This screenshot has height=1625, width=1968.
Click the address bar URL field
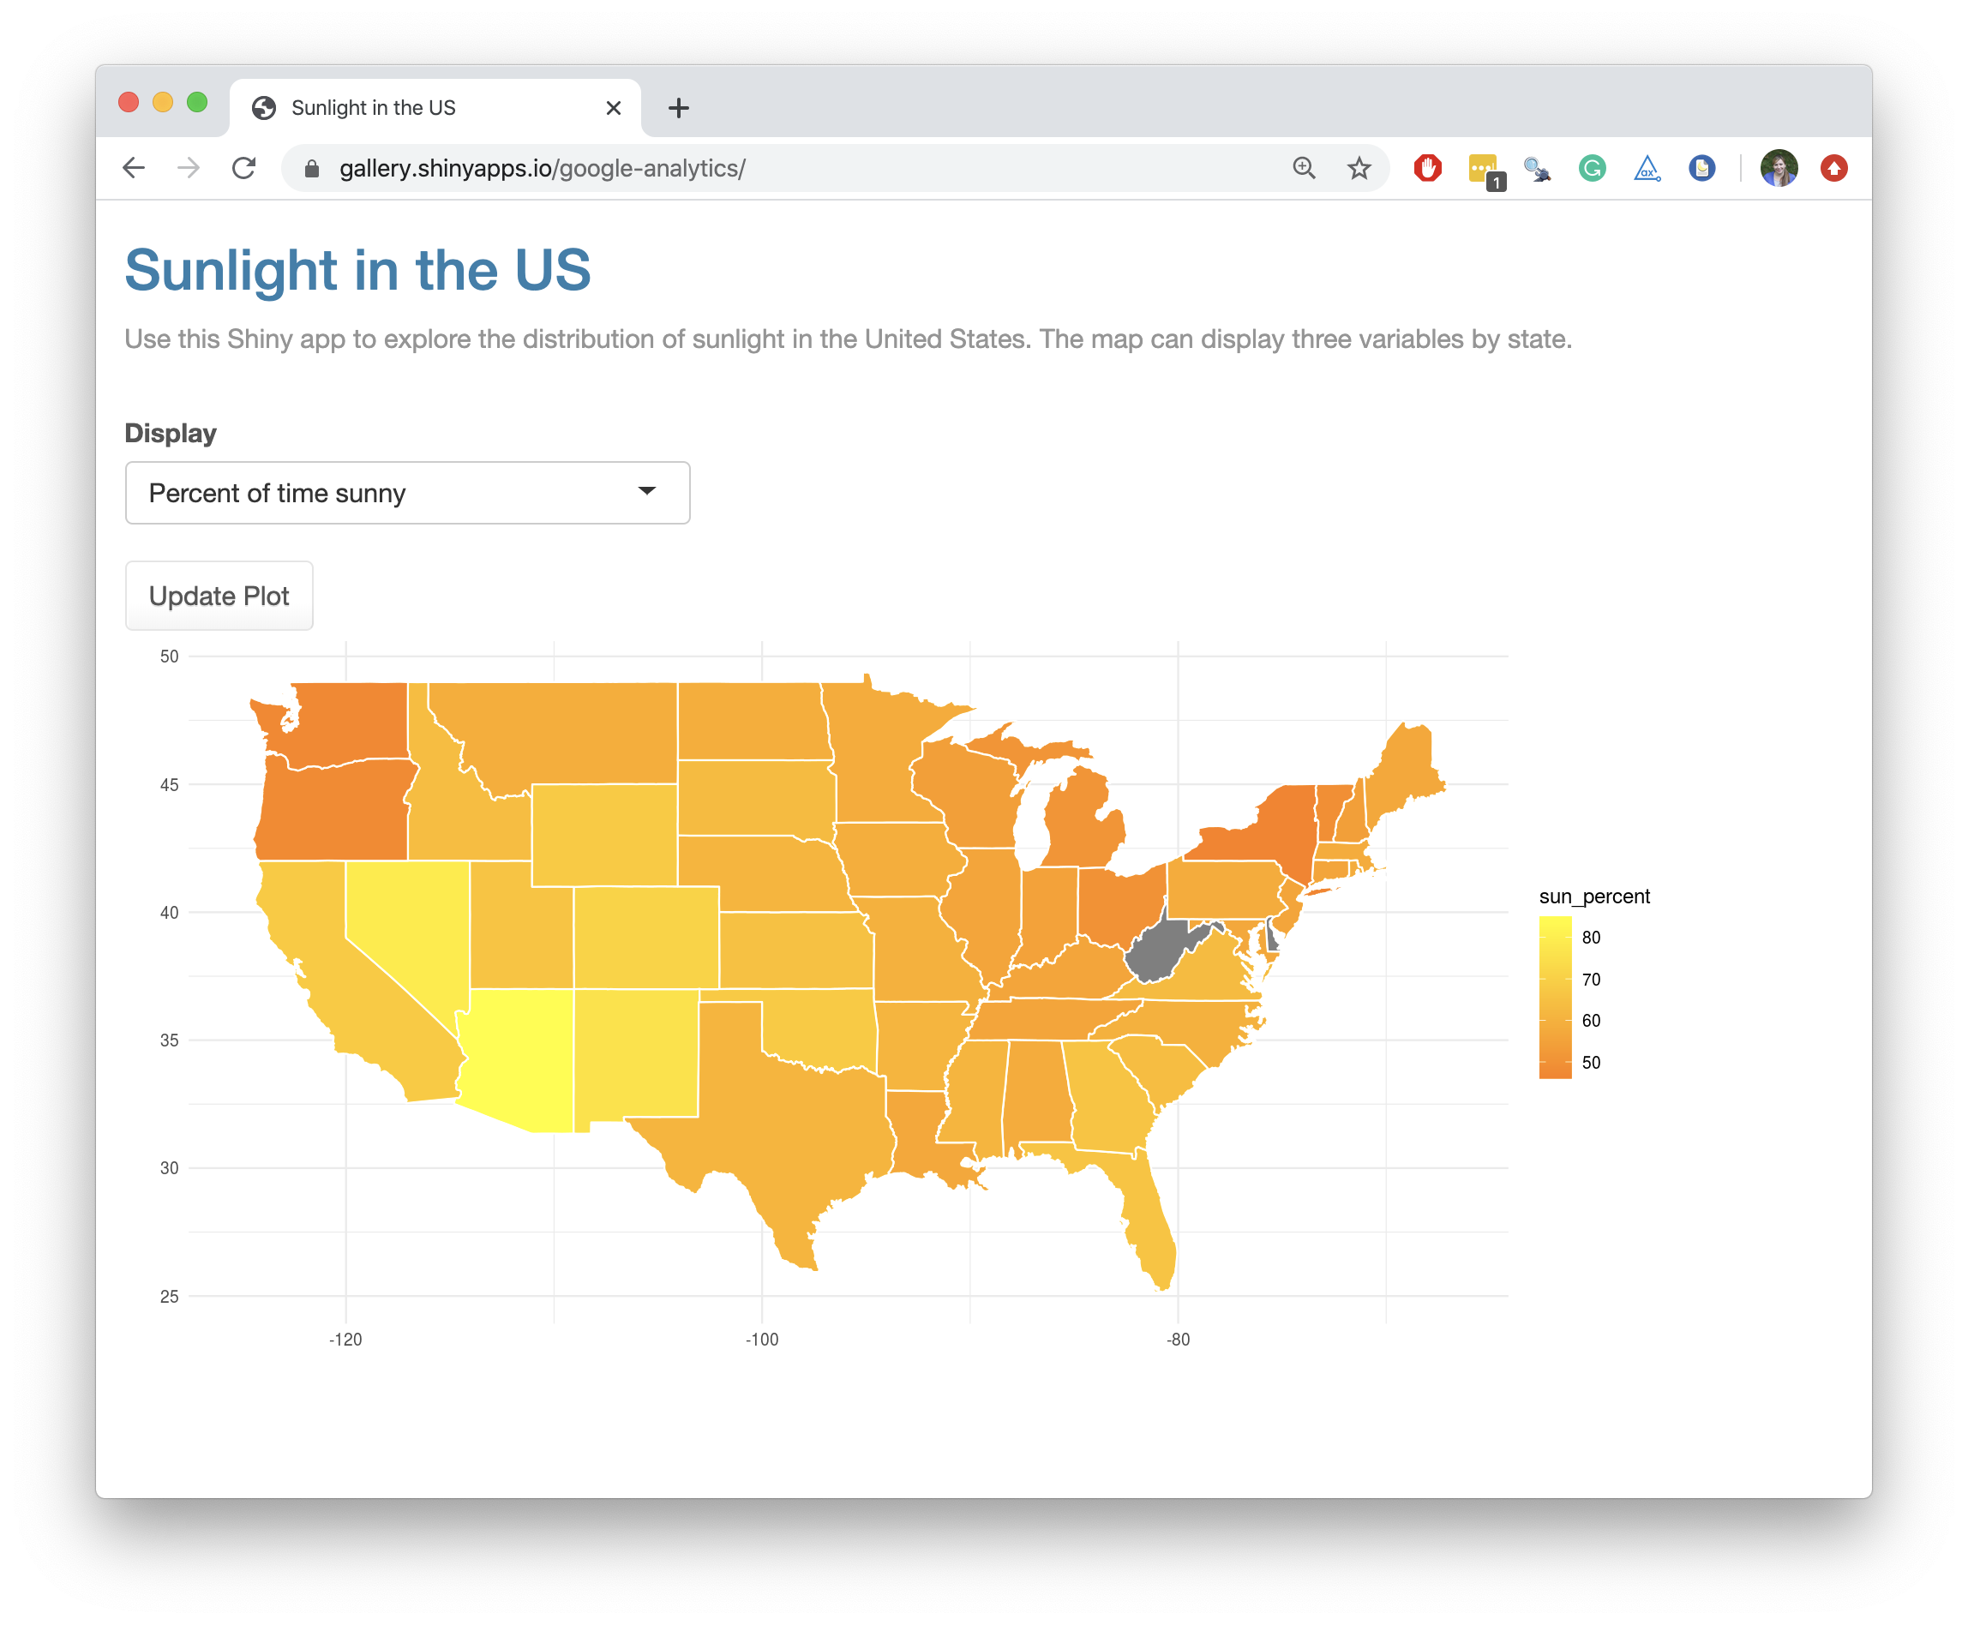[656, 169]
